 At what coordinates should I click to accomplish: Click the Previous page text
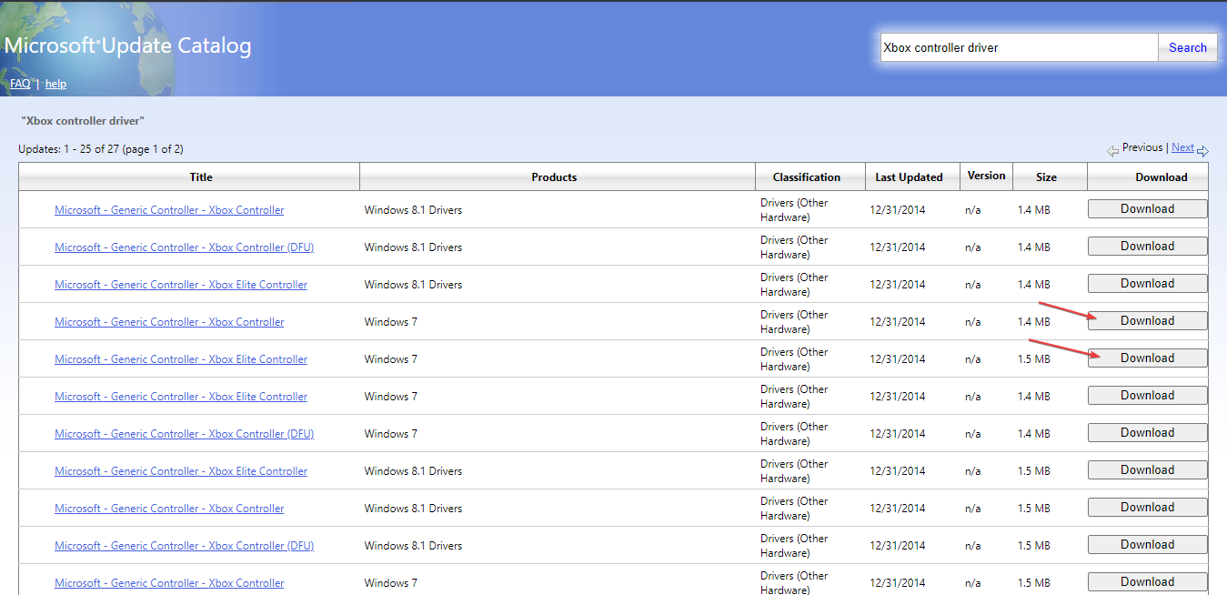tap(1142, 147)
